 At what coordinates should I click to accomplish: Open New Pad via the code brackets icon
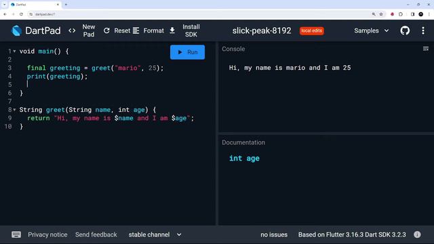(72, 30)
